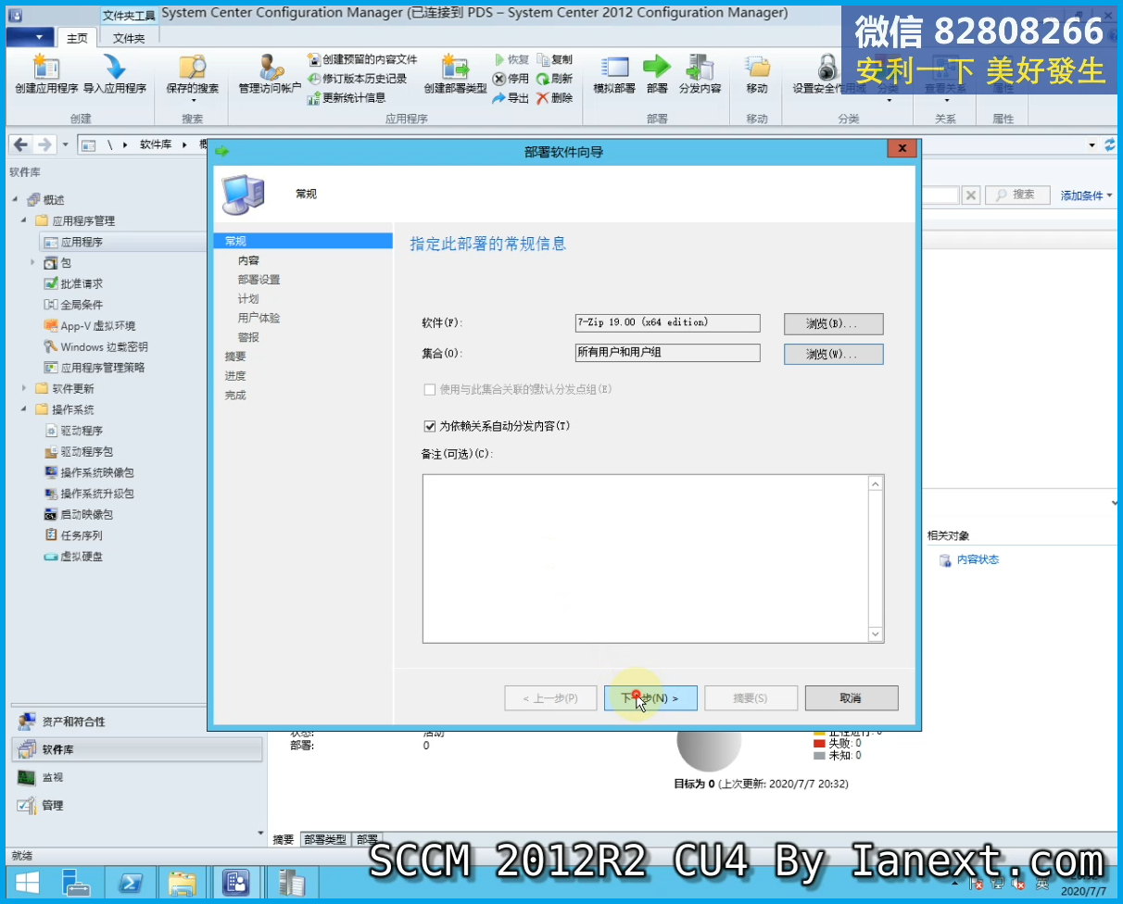Go to 部署设置 step in wizard sidebar
The width and height of the screenshot is (1123, 904).
point(259,280)
